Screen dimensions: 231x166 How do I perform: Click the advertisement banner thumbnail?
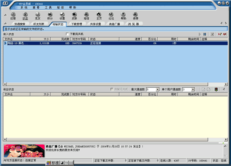pos(24,151)
